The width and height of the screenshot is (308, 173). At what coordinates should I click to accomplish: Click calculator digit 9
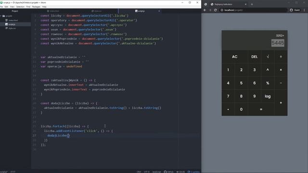pos(255,96)
